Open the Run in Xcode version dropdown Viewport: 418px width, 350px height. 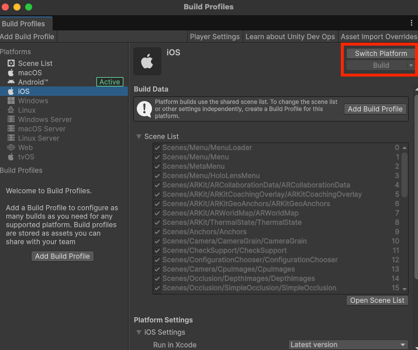pos(348,344)
